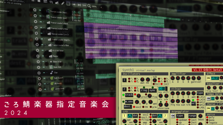Click the m.env button in Synth1
The width and height of the screenshot is (223, 125).
coord(129,102)
